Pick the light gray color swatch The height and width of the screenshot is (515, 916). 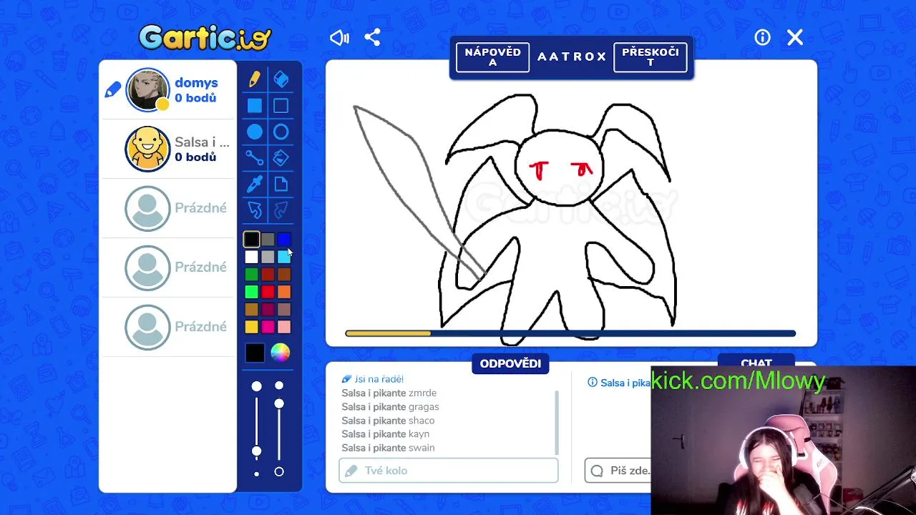pos(268,257)
